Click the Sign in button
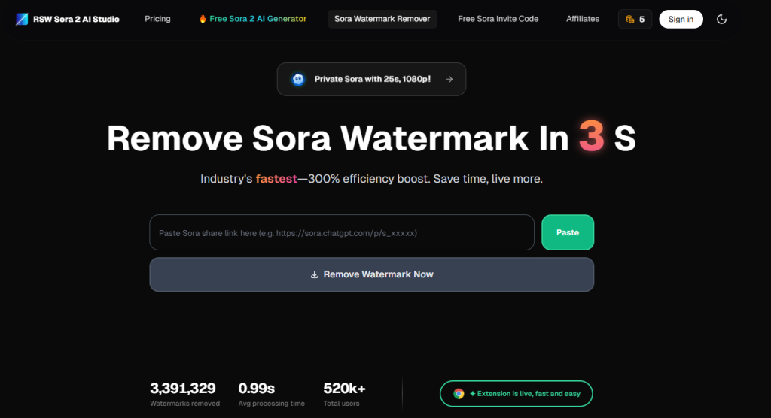This screenshot has width=771, height=418. [681, 19]
